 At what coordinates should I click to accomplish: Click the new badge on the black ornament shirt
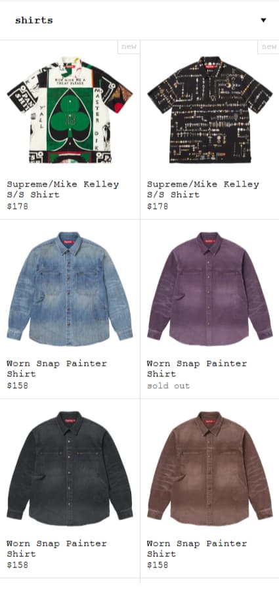pyautogui.click(x=268, y=47)
